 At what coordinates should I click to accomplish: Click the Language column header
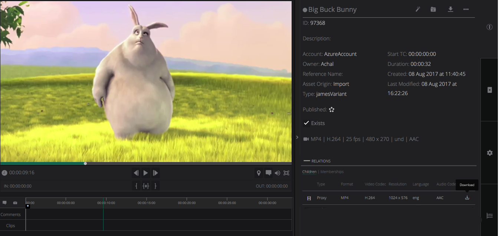click(421, 184)
